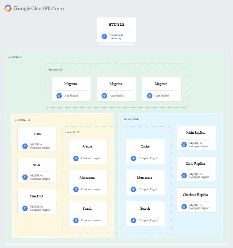Click the us-central 1 region label
The image size is (233, 248).
pyautogui.click(x=14, y=57)
